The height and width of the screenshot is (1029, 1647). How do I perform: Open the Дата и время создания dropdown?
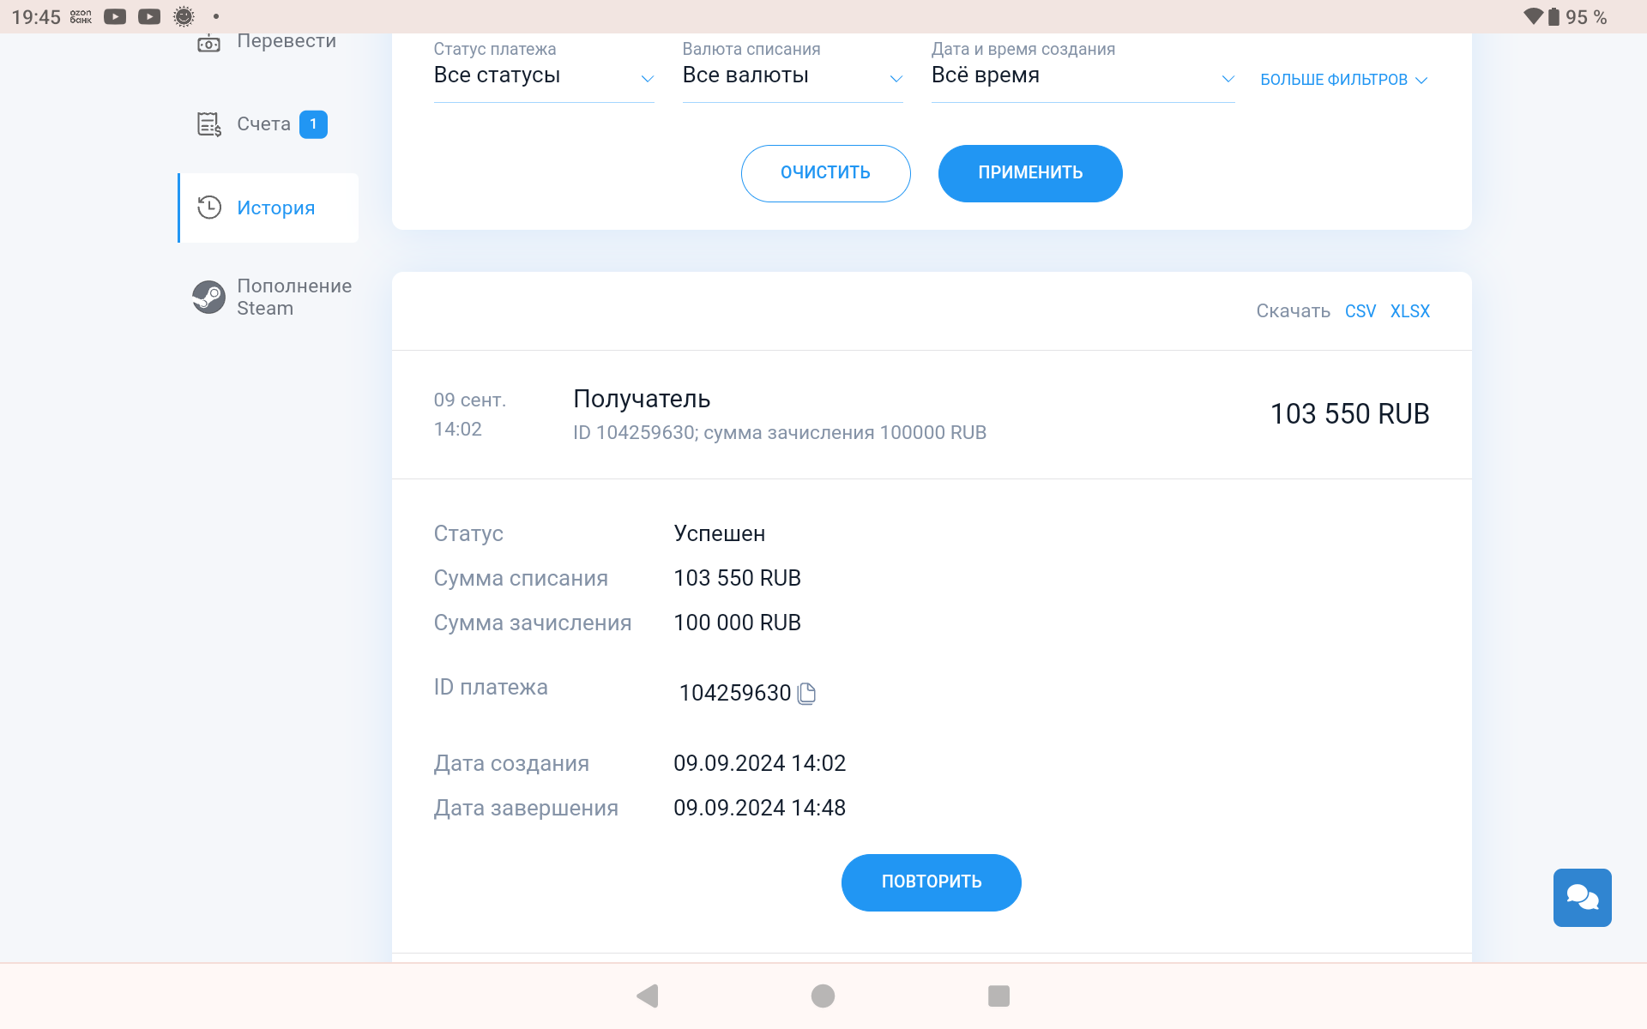1082,76
